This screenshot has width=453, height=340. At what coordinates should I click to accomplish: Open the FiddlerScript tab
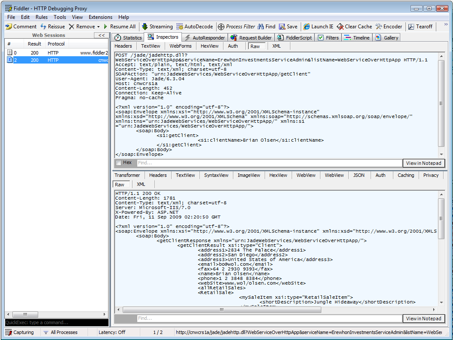click(x=294, y=38)
